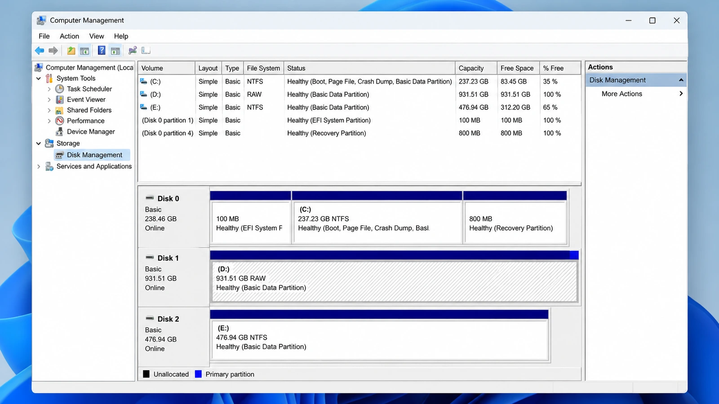Click the Back arrow in the toolbar

click(x=40, y=51)
